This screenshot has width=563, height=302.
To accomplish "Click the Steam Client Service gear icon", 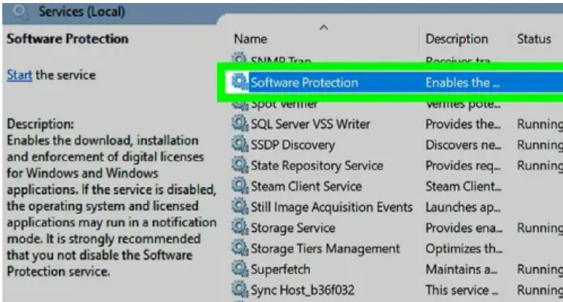I will (240, 186).
